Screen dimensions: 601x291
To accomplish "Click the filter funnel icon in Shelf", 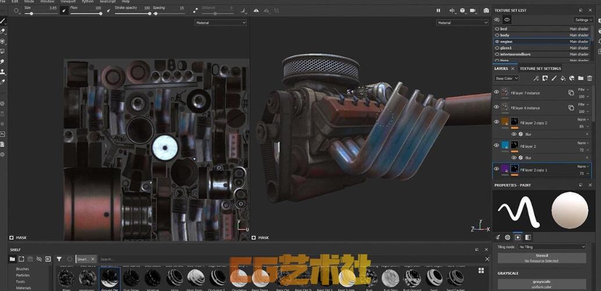I will [x=59, y=259].
